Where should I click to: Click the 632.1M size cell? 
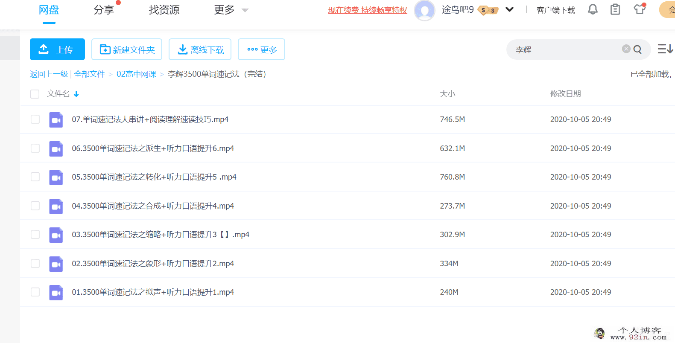click(453, 148)
